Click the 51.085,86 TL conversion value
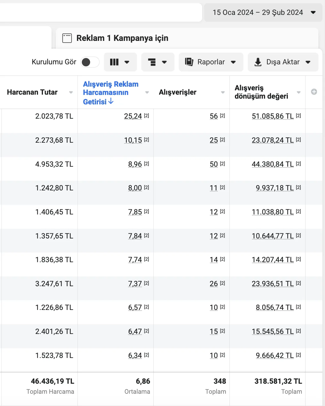Screen dimensions: 325x406 pyautogui.click(x=273, y=116)
